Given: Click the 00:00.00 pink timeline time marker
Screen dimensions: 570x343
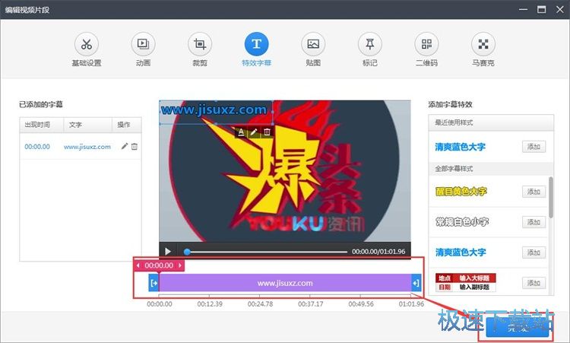Looking at the screenshot, I should [x=159, y=265].
